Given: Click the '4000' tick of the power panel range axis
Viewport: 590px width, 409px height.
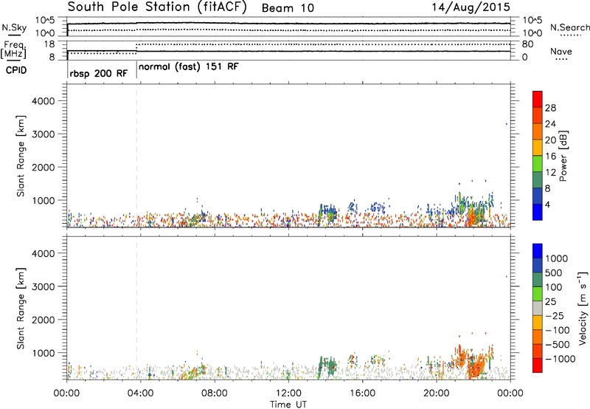Looking at the screenshot, I should (43, 101).
